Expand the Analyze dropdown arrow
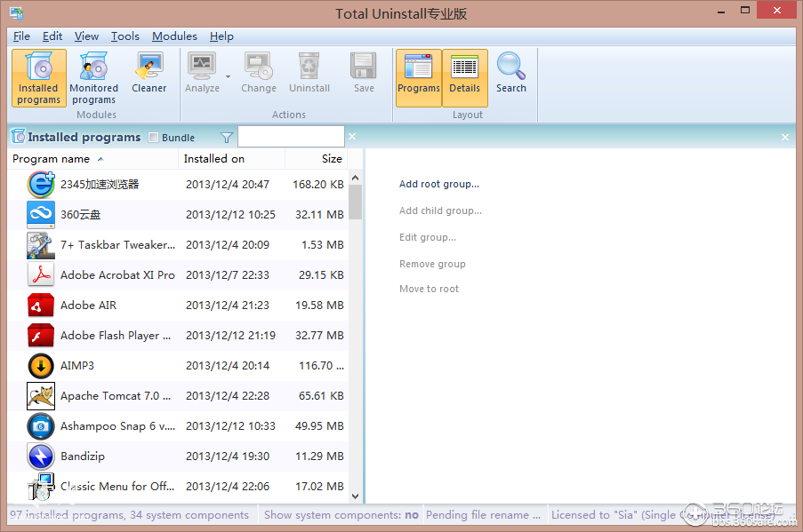Viewport: 803px width, 532px height. [x=228, y=76]
